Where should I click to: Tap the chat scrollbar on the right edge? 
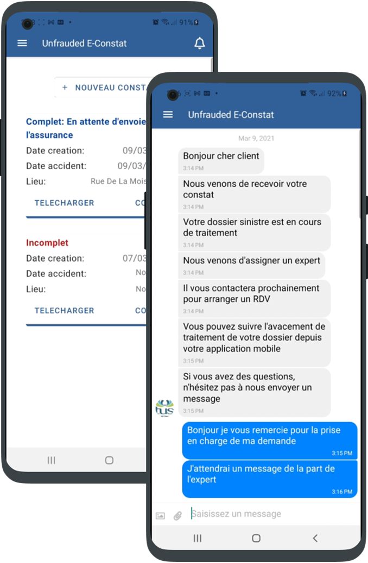point(360,174)
